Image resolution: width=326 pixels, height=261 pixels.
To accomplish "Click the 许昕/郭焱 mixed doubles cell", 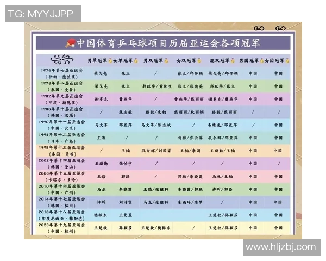I will coord(222,189).
